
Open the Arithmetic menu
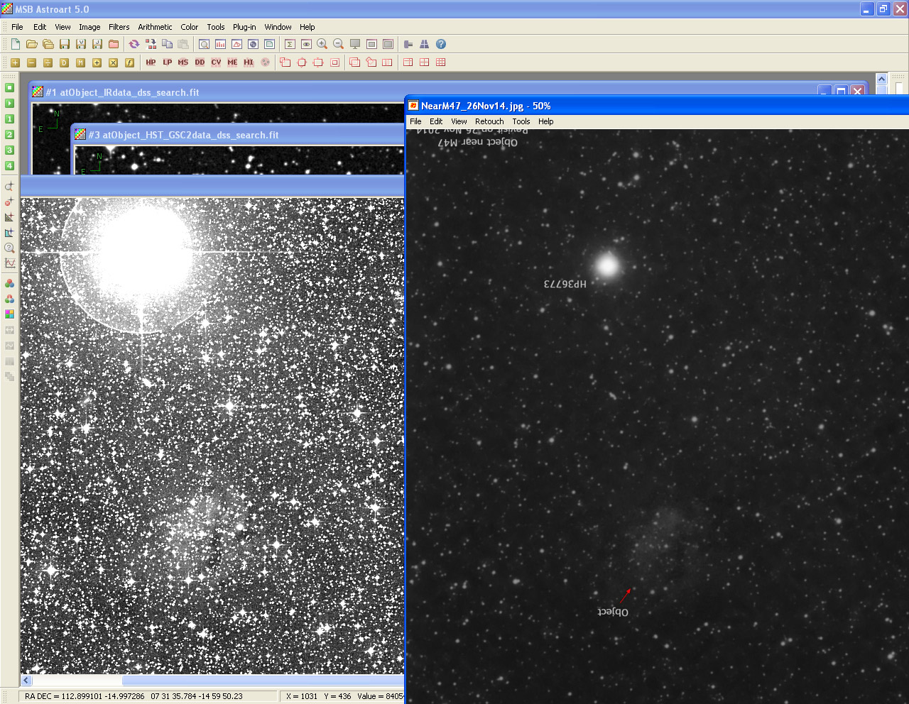(155, 27)
